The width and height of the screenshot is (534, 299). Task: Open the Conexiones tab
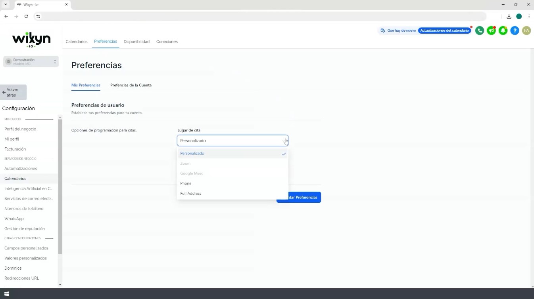tap(167, 42)
